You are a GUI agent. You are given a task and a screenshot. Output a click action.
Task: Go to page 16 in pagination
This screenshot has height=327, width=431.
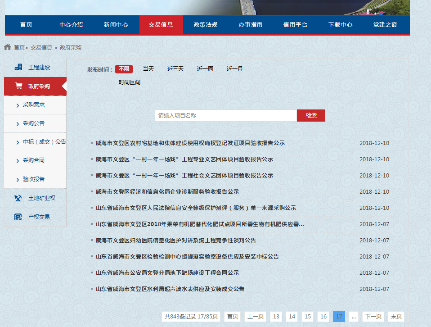[x=323, y=317]
